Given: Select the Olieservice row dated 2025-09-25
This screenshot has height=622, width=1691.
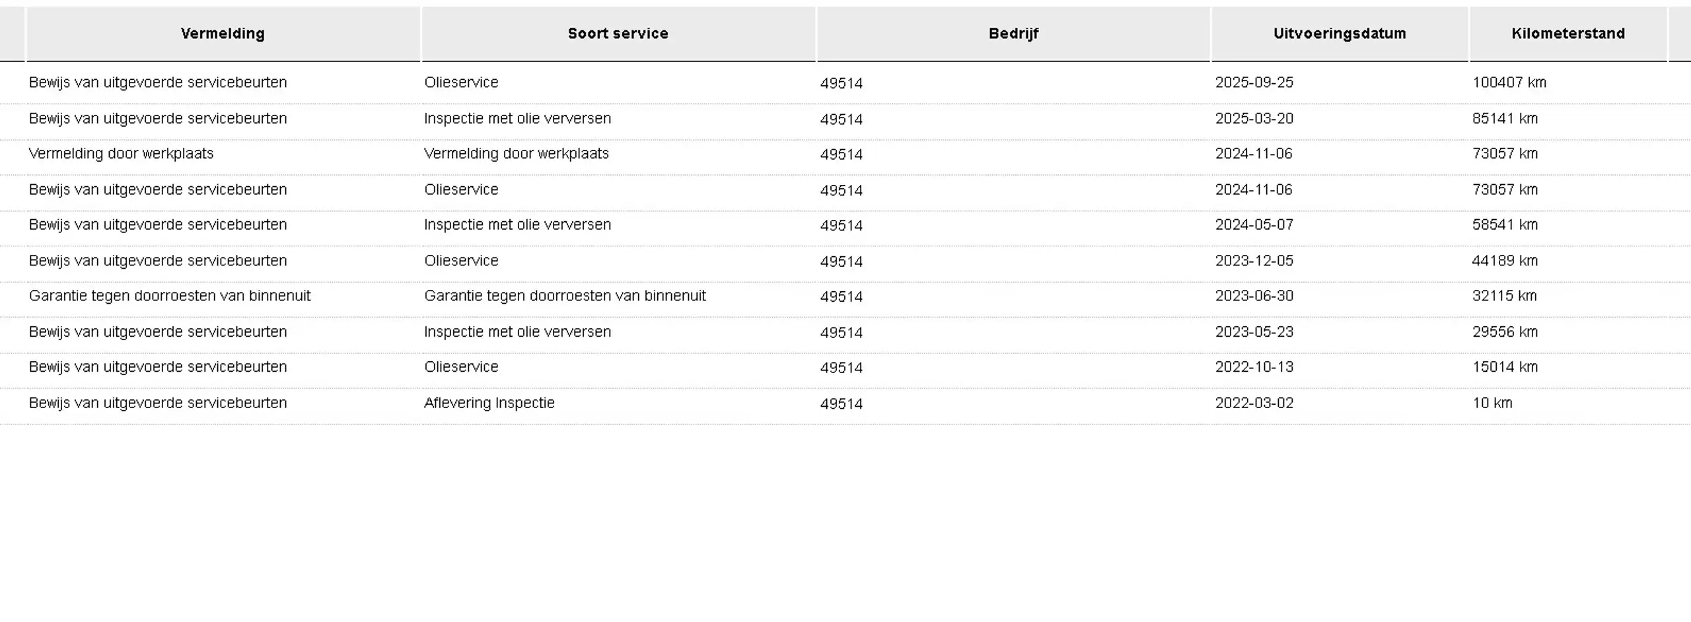Looking at the screenshot, I should [x=845, y=83].
